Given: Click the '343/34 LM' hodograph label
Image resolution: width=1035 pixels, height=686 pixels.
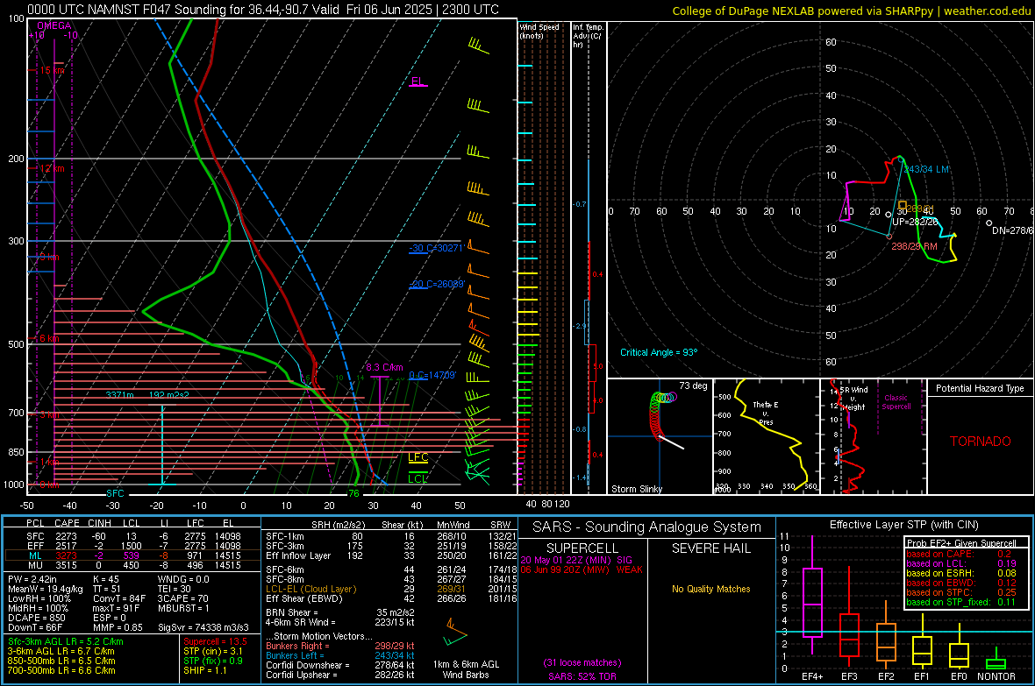Looking at the screenshot, I should click(x=926, y=169).
